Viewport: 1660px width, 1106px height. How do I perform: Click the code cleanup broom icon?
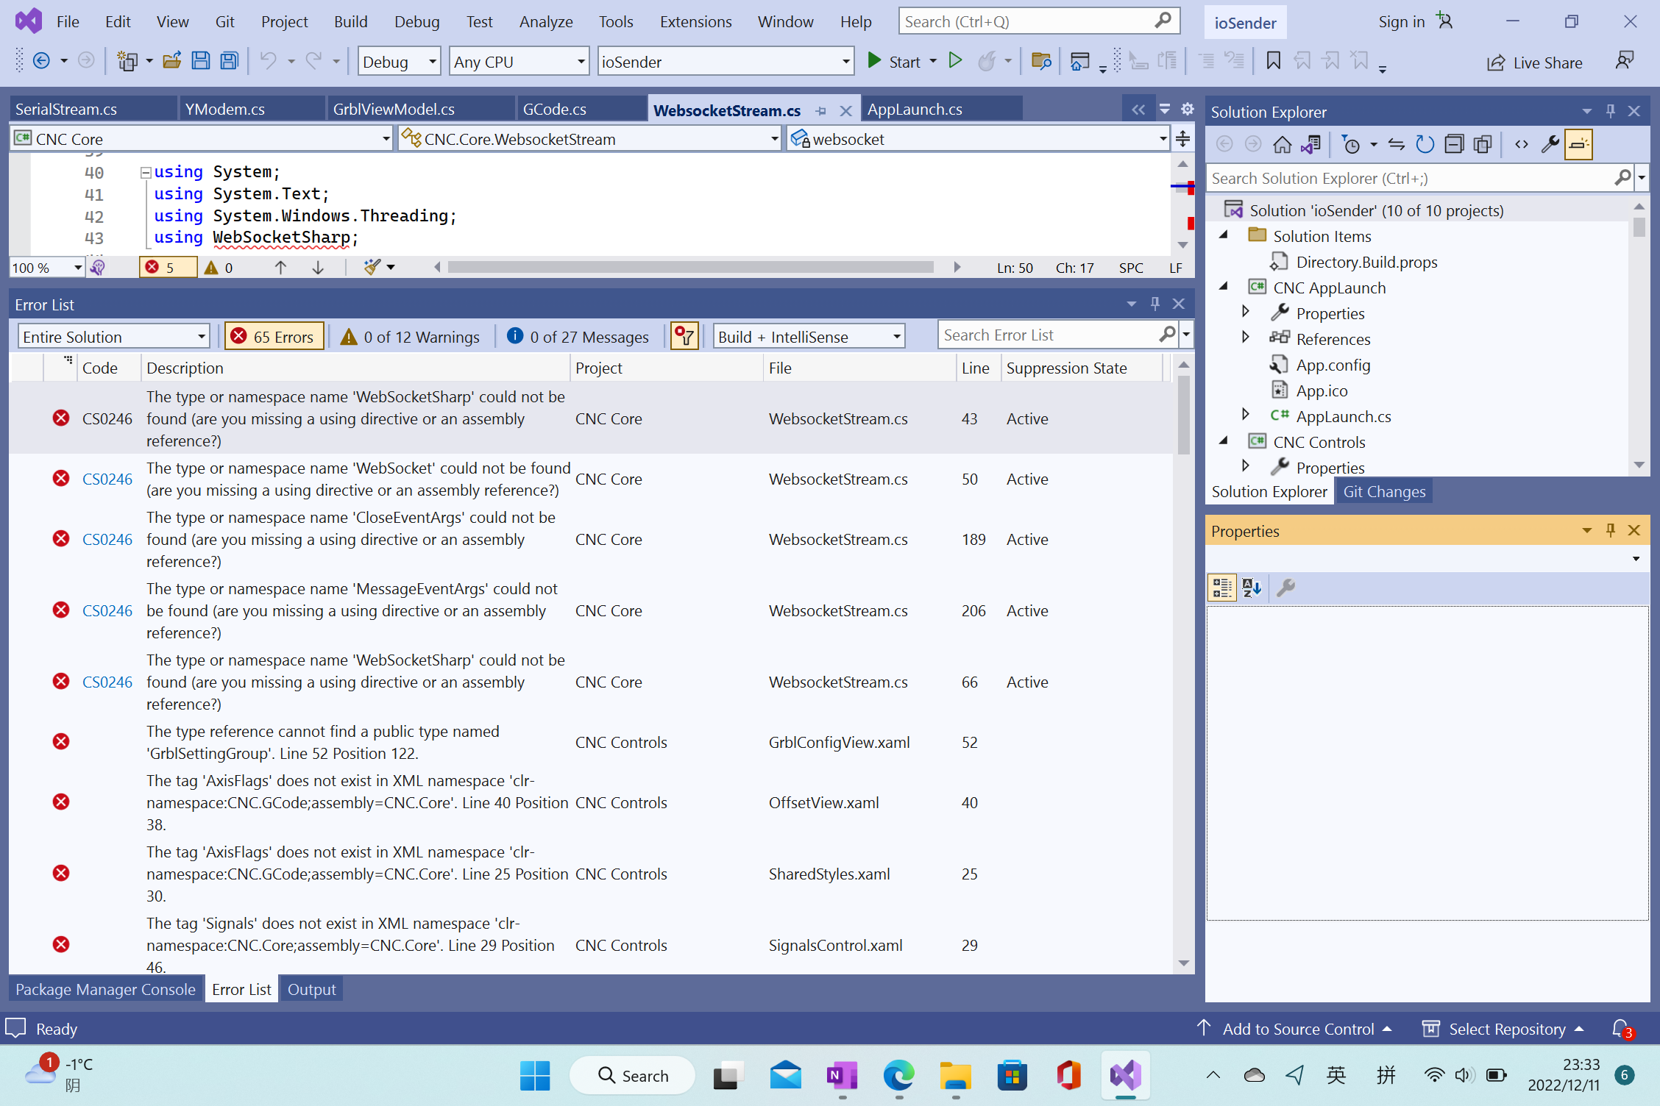click(372, 267)
